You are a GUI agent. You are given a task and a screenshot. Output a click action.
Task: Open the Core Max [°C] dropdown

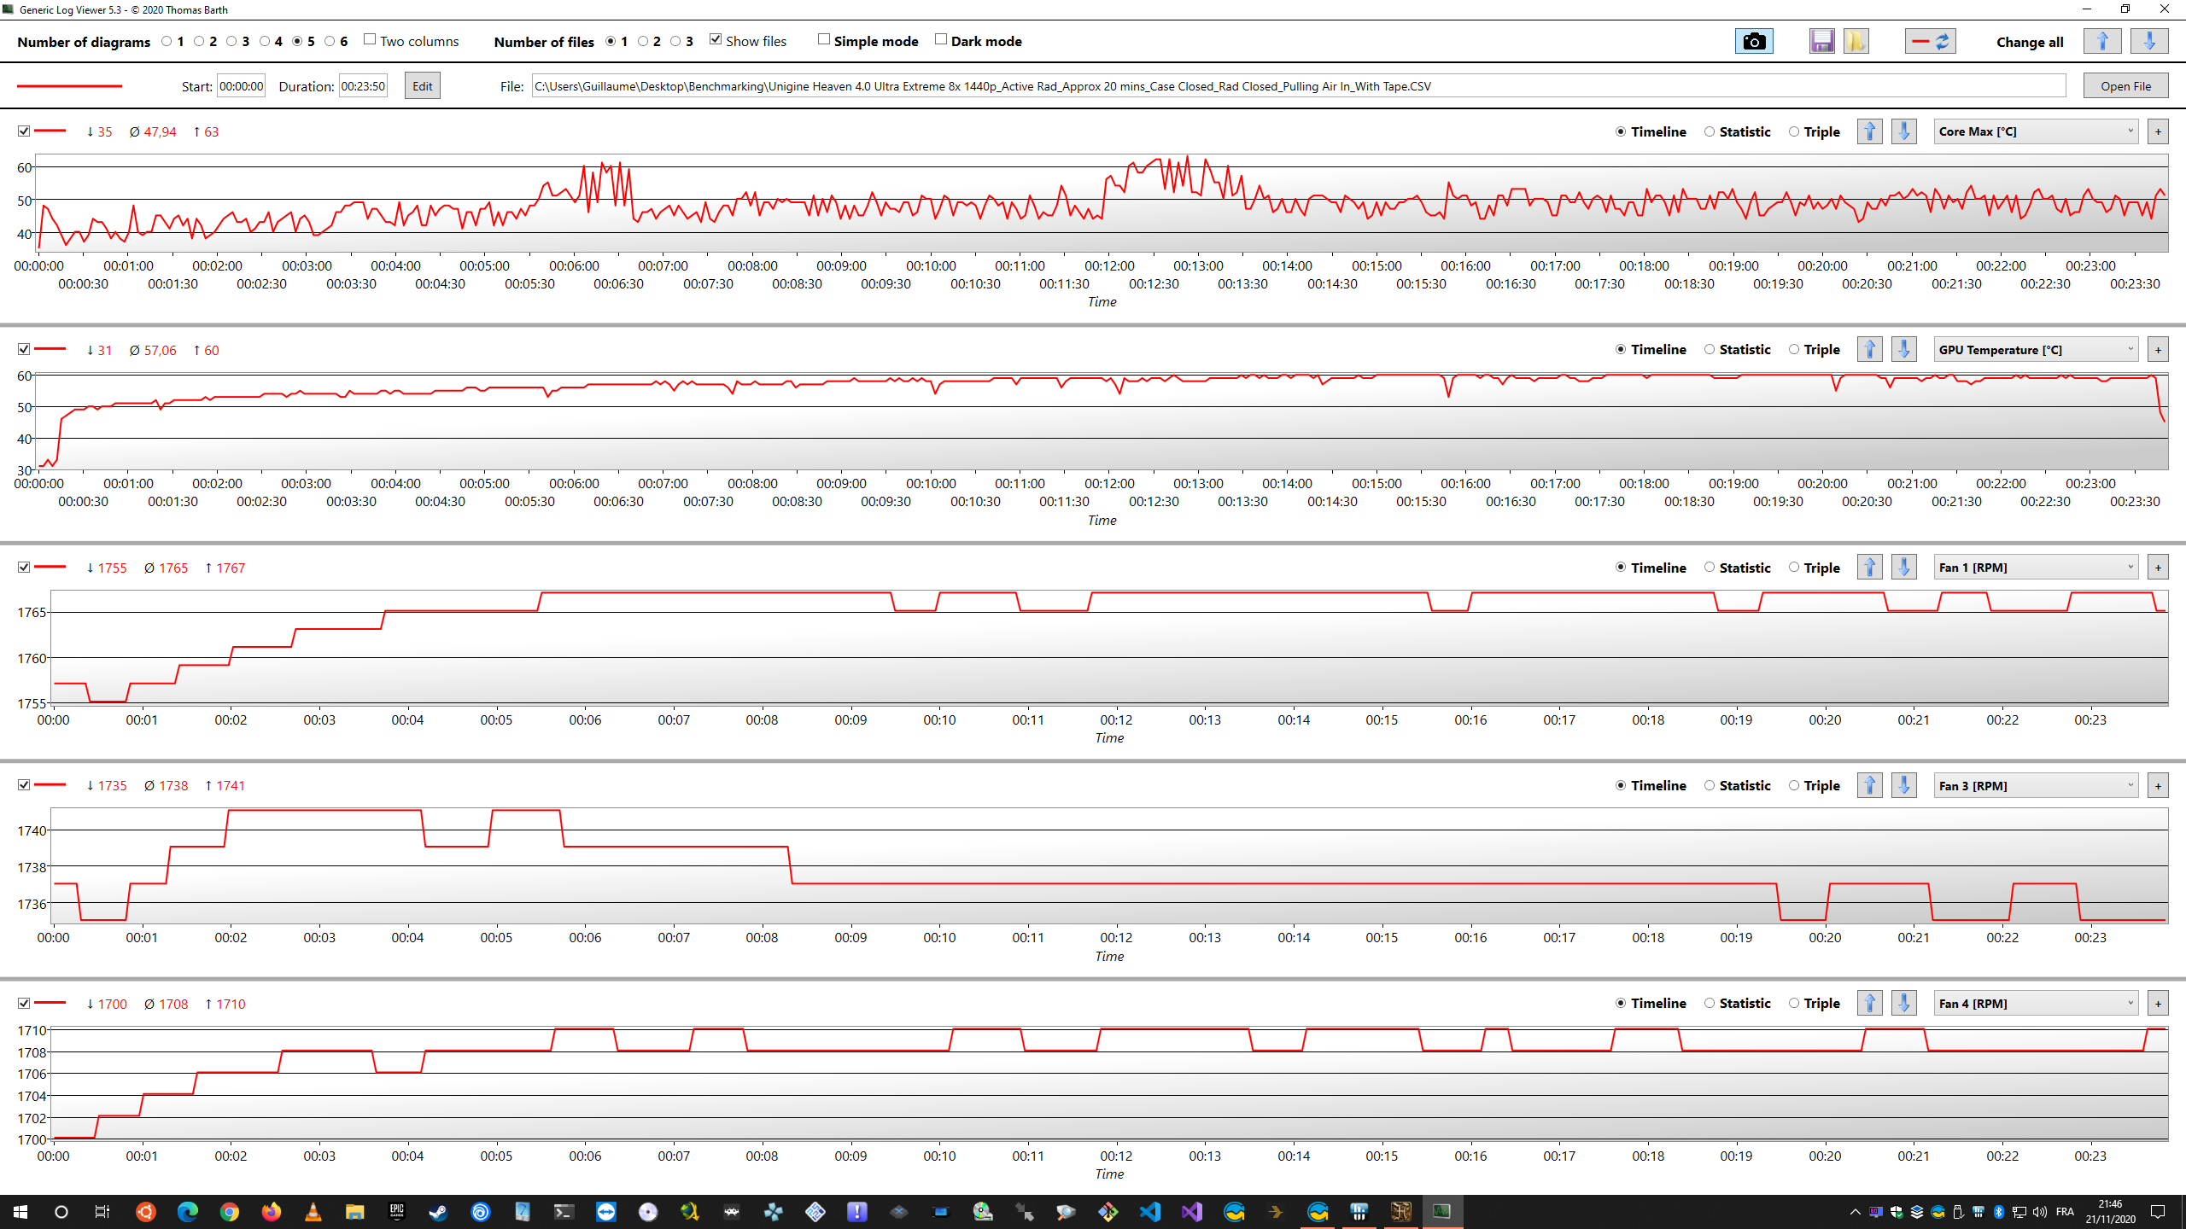coord(2036,131)
